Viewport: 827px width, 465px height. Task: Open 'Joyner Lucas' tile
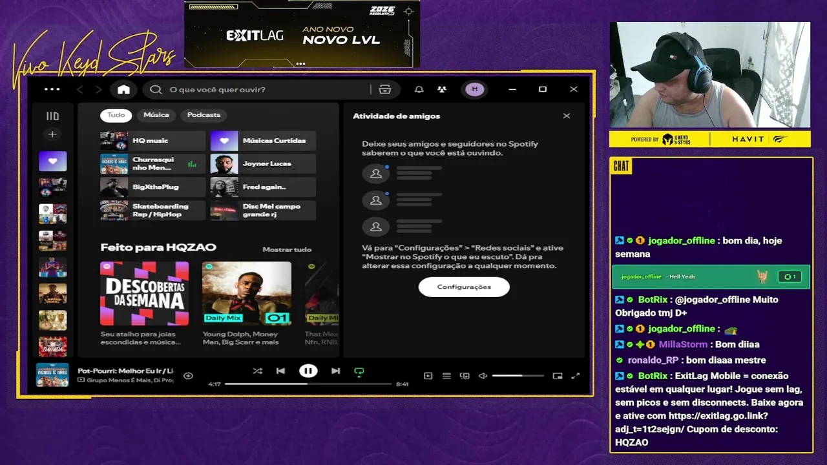point(263,164)
